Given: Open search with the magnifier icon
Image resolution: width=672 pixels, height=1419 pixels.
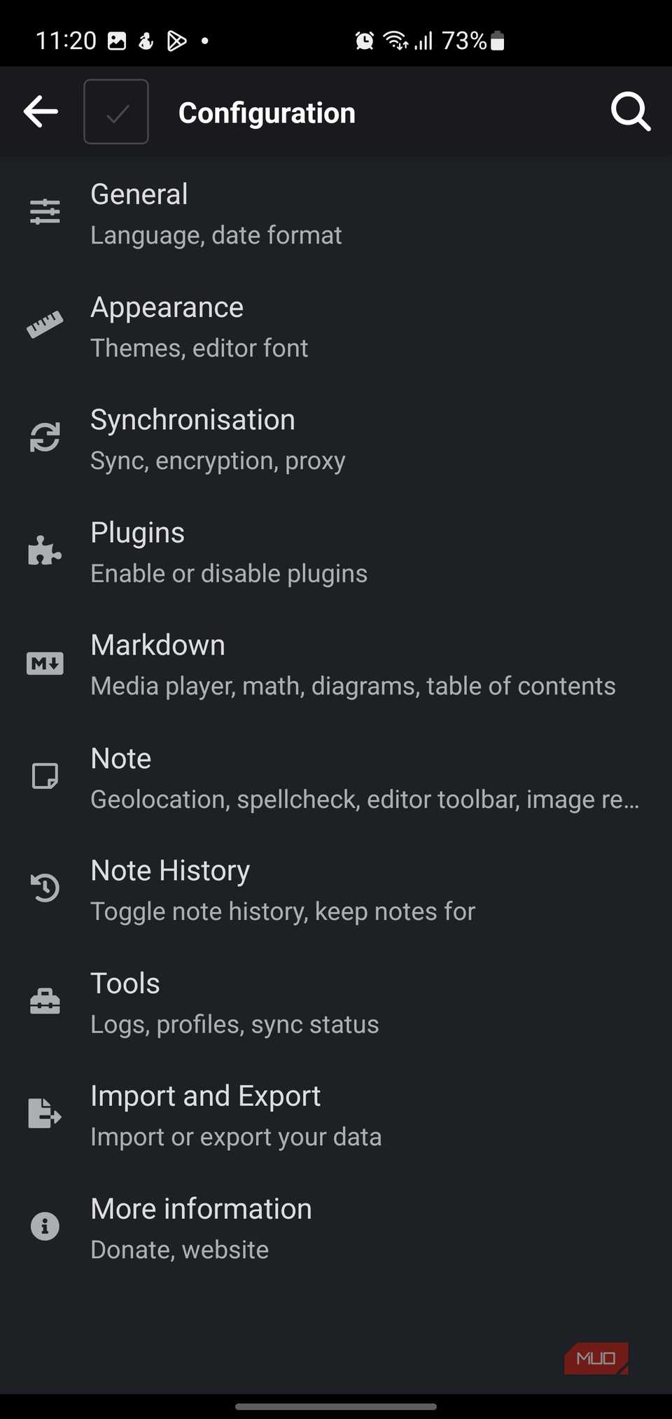Looking at the screenshot, I should (x=631, y=112).
